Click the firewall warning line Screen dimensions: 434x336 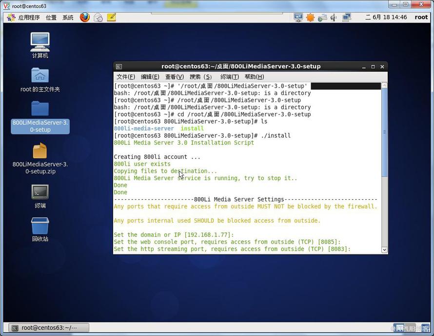(245, 206)
